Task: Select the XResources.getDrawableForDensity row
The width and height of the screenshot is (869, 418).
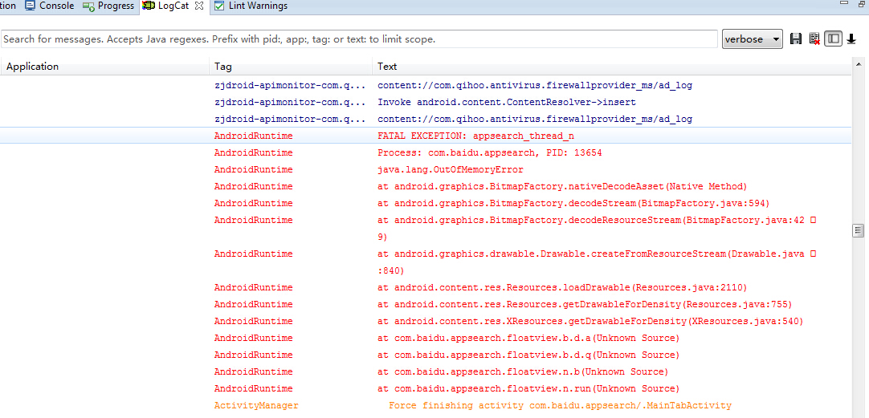Action: click(426, 321)
